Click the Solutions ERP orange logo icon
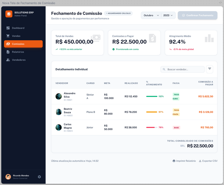Image resolution: width=224 pixels, height=185 pixels. 9,14
